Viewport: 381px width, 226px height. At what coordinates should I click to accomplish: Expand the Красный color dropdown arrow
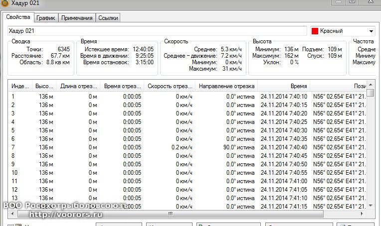pos(371,31)
